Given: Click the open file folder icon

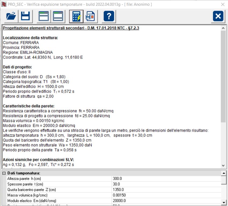Looking at the screenshot, I should (x=11, y=16).
